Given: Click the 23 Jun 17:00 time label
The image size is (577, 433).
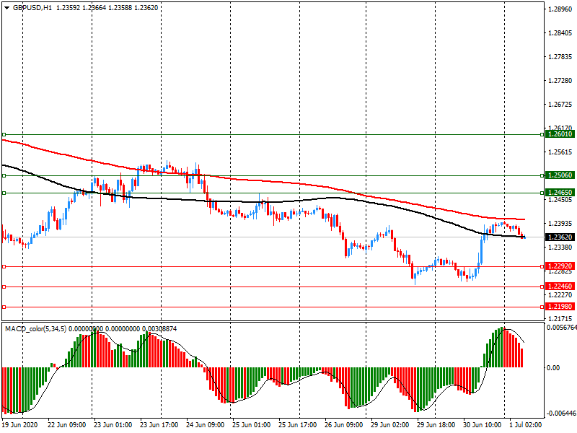Looking at the screenshot, I should (159, 425).
